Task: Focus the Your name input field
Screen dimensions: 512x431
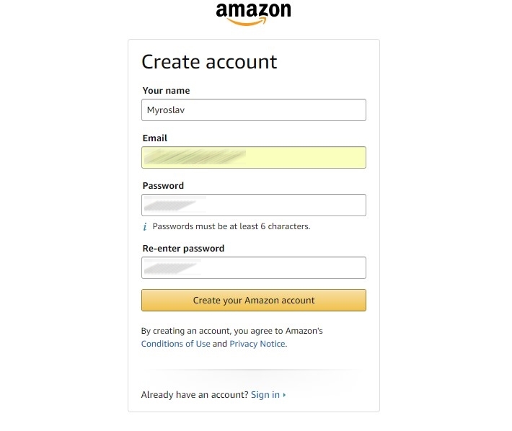Action: (253, 110)
